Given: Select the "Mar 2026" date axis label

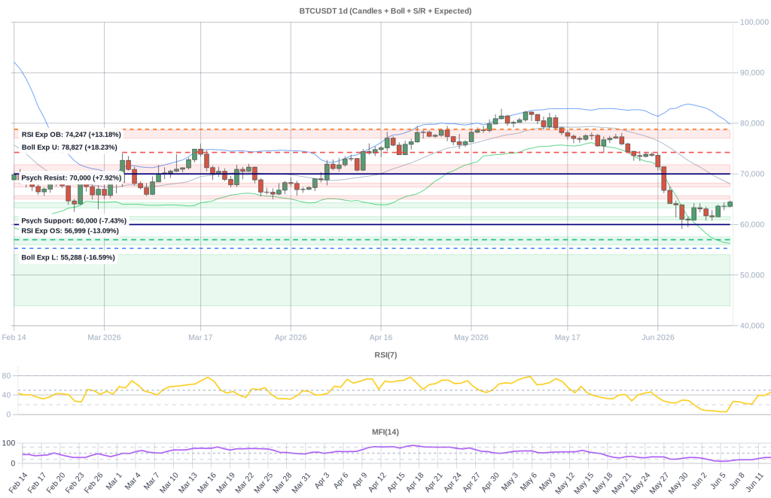Looking at the screenshot, I should coord(104,338).
